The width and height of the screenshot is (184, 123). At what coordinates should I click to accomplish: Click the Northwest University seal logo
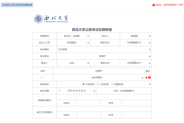coord(39,19)
